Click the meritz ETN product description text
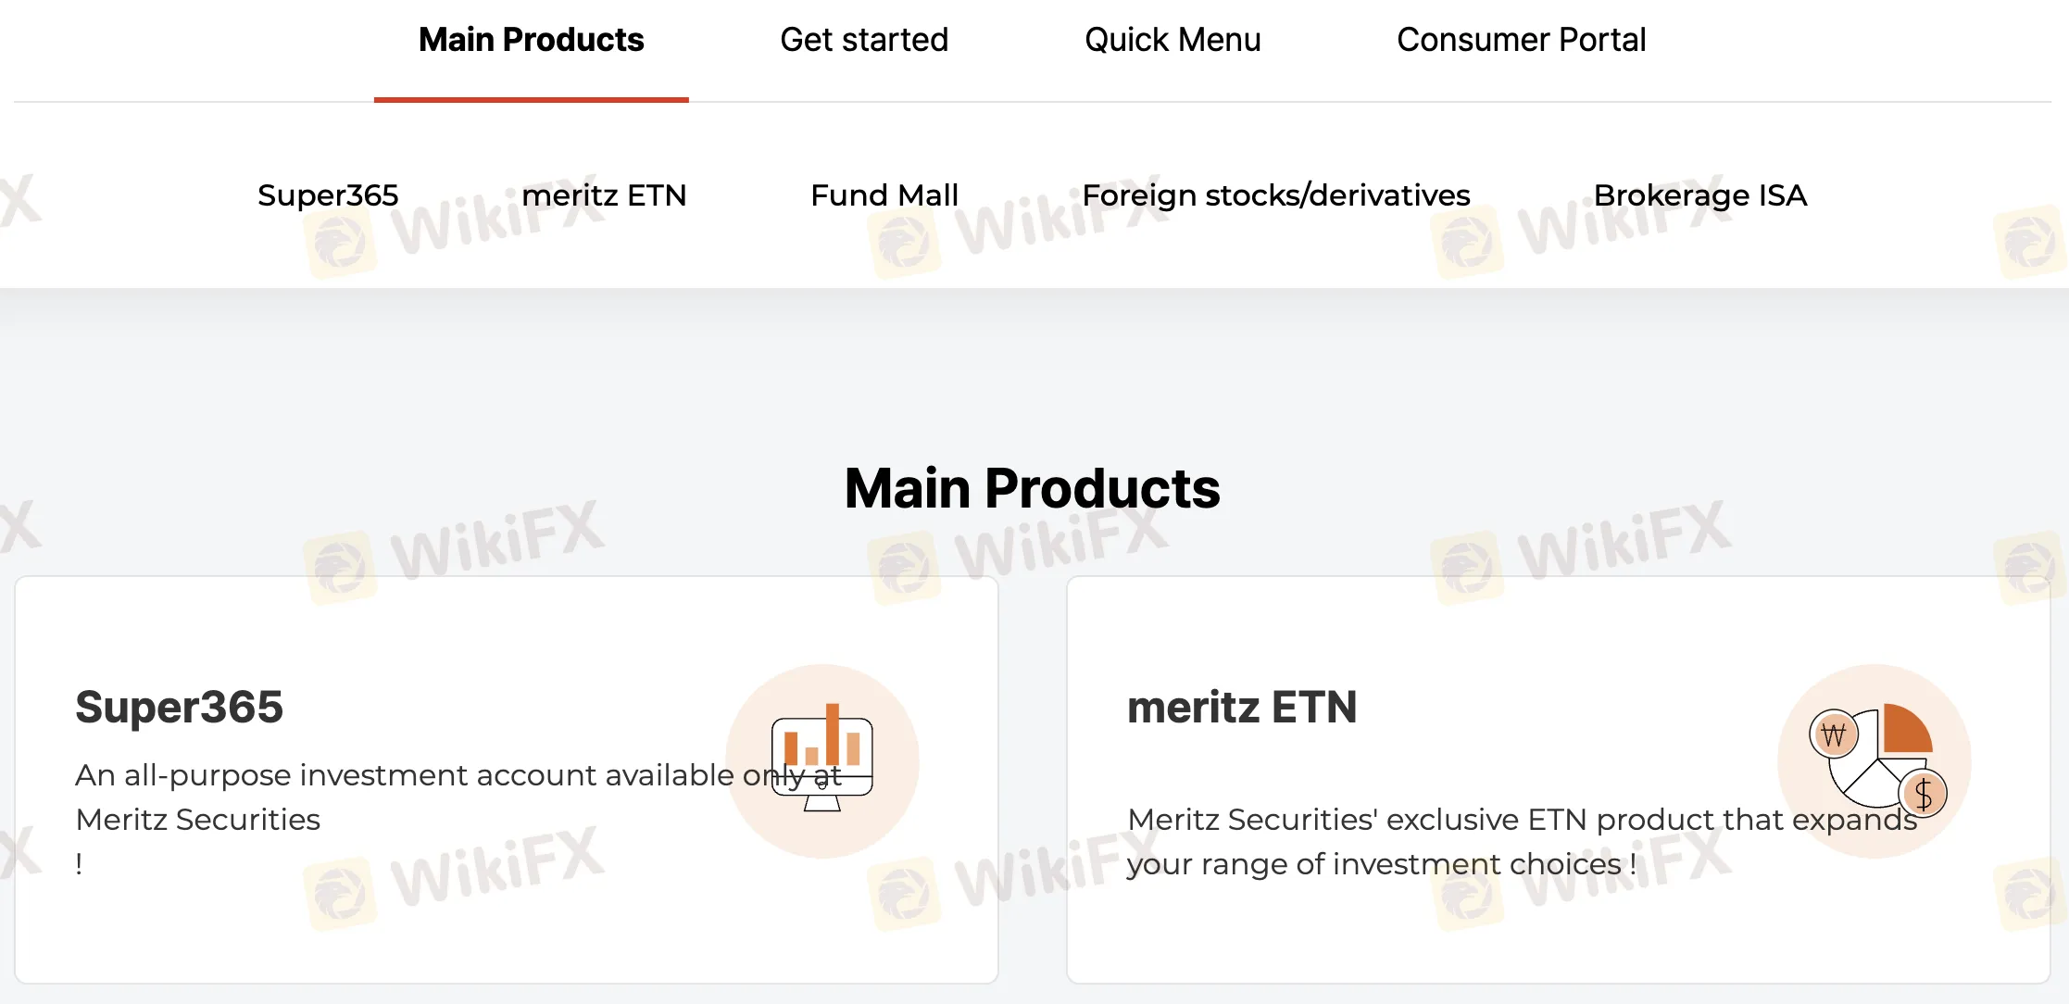This screenshot has height=1004, width=2069. pos(1482,841)
